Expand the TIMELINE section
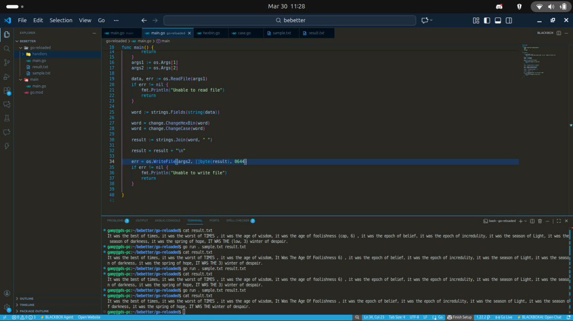 [27, 305]
